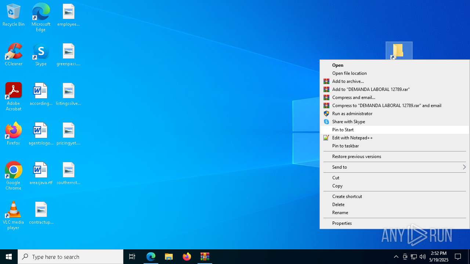Choose Run as administrator

(395, 114)
